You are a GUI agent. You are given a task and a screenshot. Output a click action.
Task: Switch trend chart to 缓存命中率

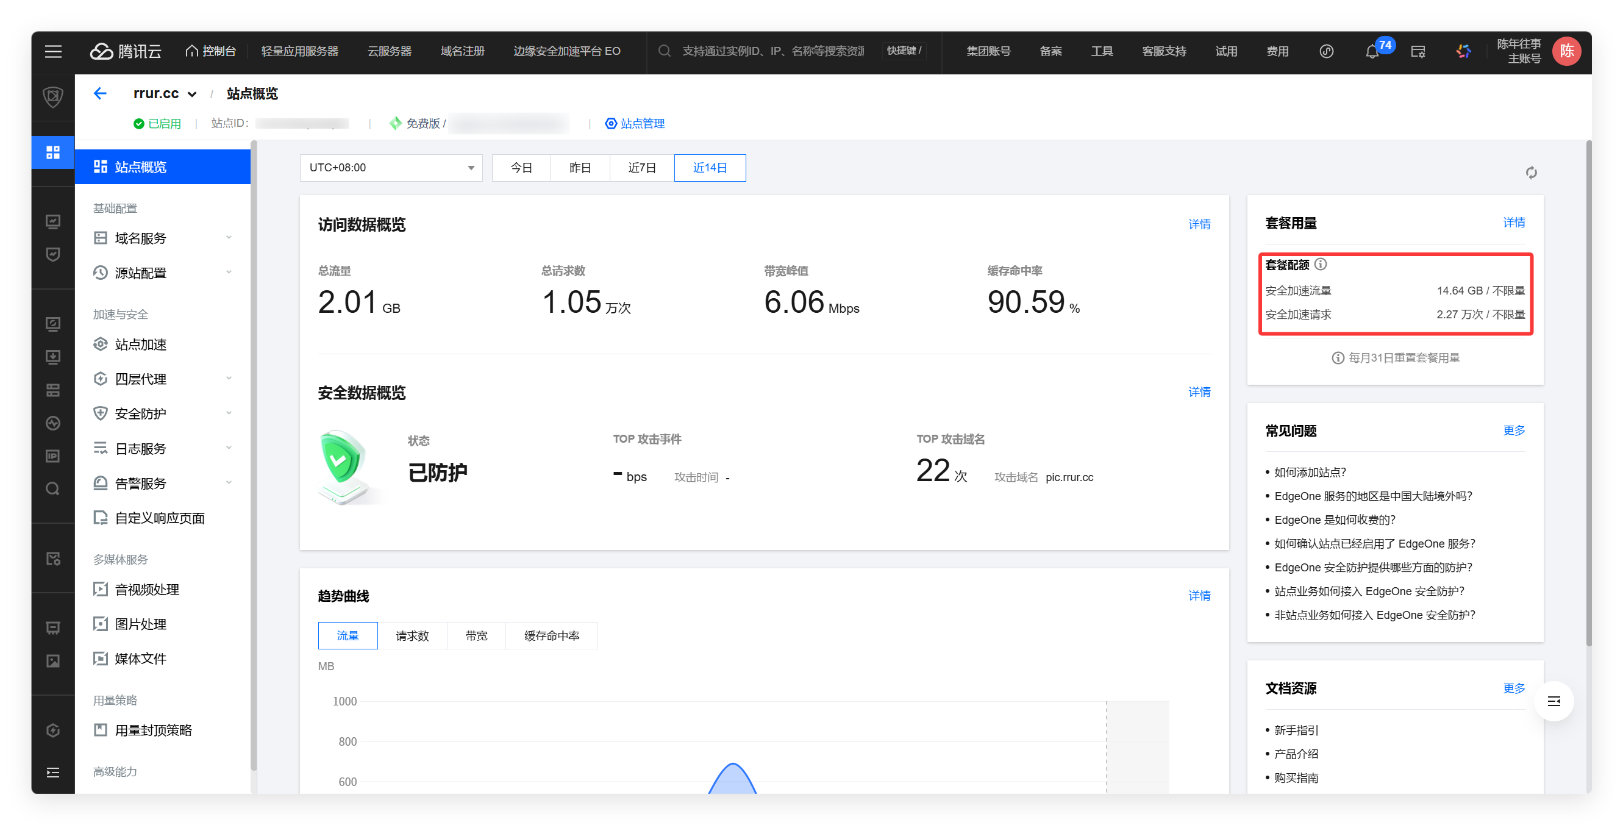[552, 636]
